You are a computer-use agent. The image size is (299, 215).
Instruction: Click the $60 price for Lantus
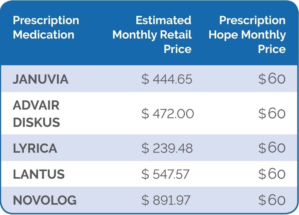point(272,174)
